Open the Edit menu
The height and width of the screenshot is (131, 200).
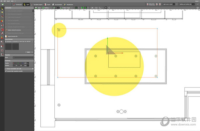[5, 1]
